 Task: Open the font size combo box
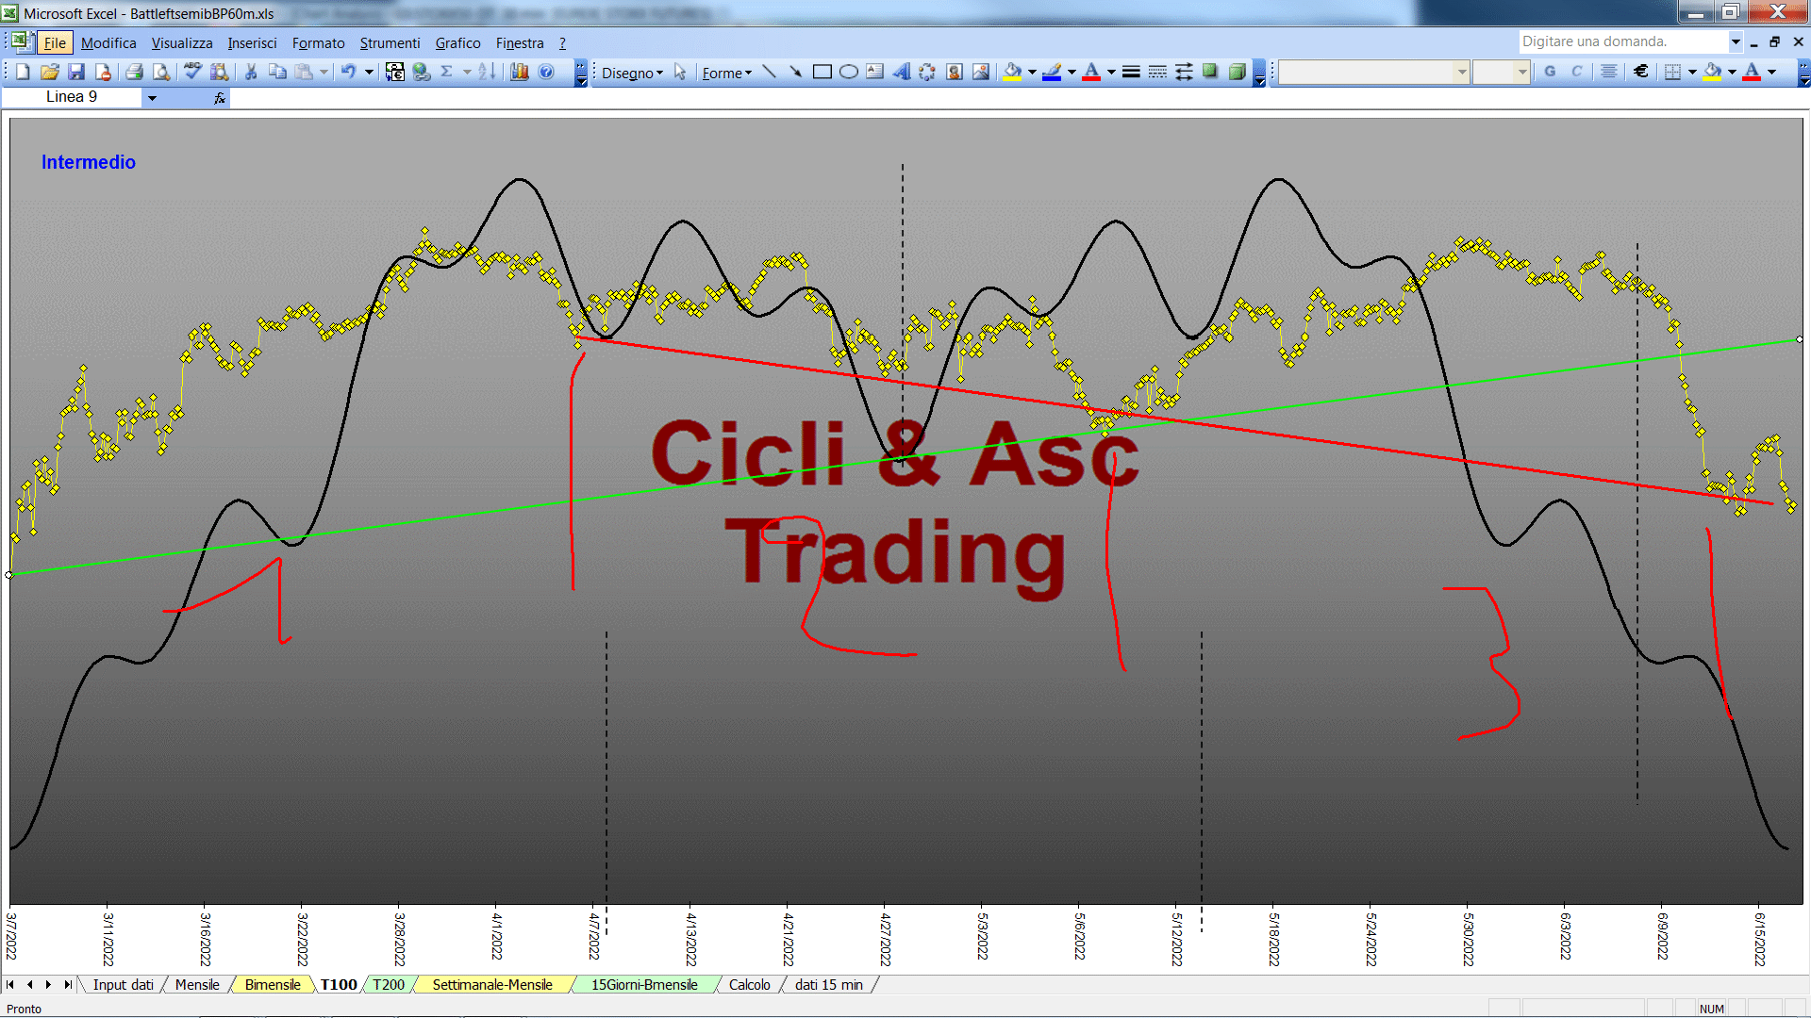[1501, 72]
